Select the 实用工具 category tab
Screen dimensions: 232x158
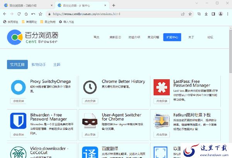(x=17, y=65)
